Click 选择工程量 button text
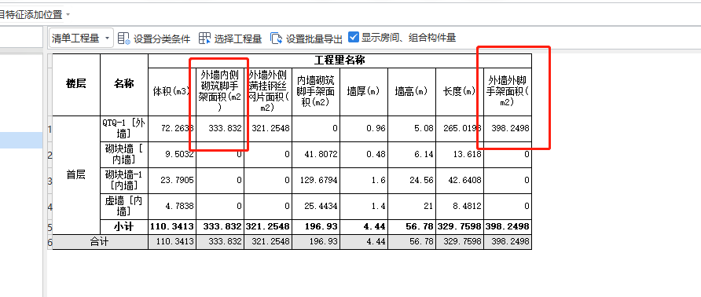This screenshot has width=701, height=297. click(238, 39)
